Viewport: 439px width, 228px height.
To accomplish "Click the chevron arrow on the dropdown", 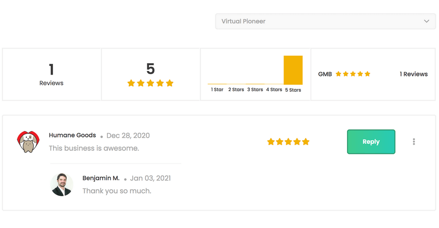I will point(426,22).
